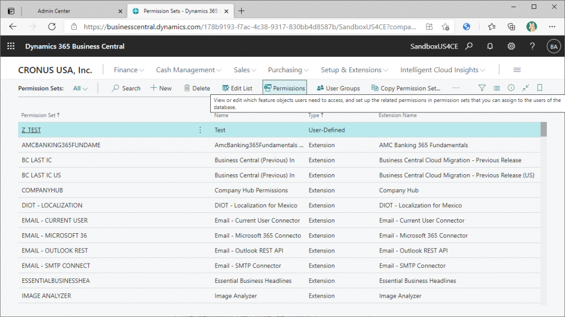Open browser collections icon

pos(511,26)
